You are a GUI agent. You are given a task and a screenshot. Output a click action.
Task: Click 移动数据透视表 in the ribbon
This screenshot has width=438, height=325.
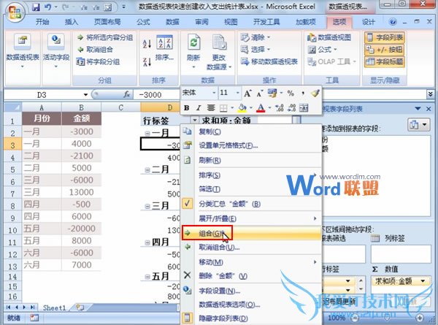point(269,61)
